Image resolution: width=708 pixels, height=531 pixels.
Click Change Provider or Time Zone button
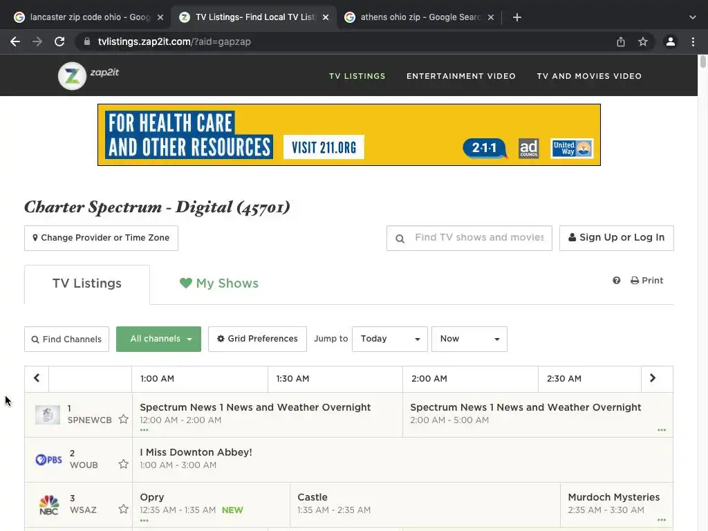[x=101, y=238]
